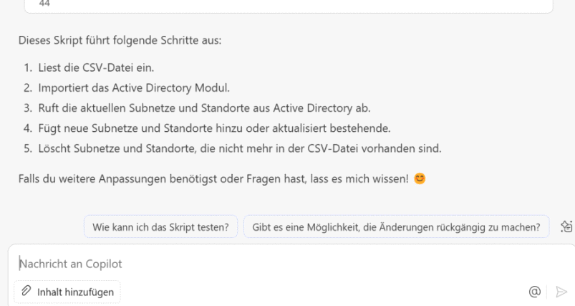Image resolution: width=575 pixels, height=306 pixels.
Task: Click the paperclip attachment icon
Action: pos(26,291)
